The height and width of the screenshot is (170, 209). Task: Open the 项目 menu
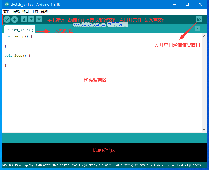tap(26, 12)
